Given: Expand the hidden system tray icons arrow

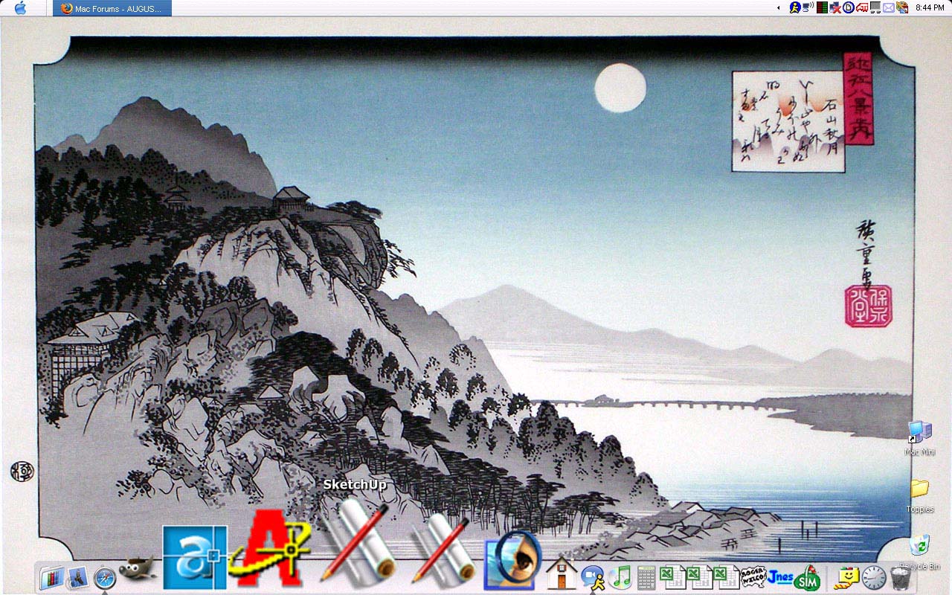Looking at the screenshot, I should coord(779,7).
